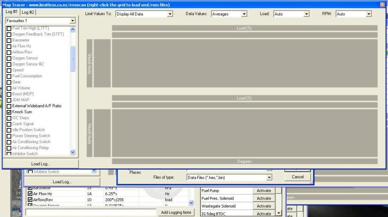Switch to the Log #1 tab
Image resolution: width=388 pixels, height=217 pixels.
(x=12, y=12)
